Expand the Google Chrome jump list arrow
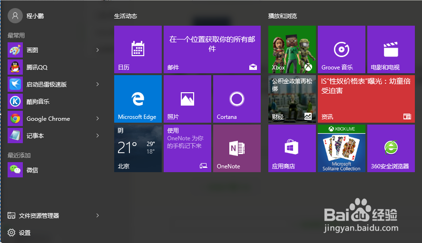Viewport: 422px width, 243px height. [98, 118]
